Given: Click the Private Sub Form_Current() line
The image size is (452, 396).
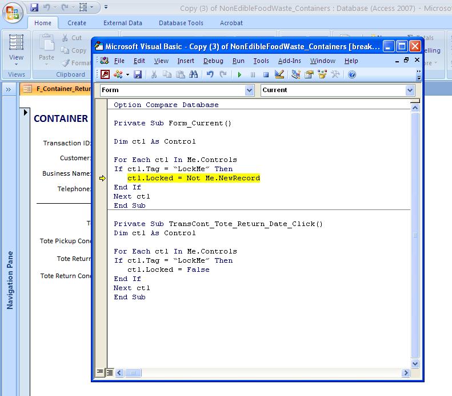Looking at the screenshot, I should pyautogui.click(x=173, y=123).
